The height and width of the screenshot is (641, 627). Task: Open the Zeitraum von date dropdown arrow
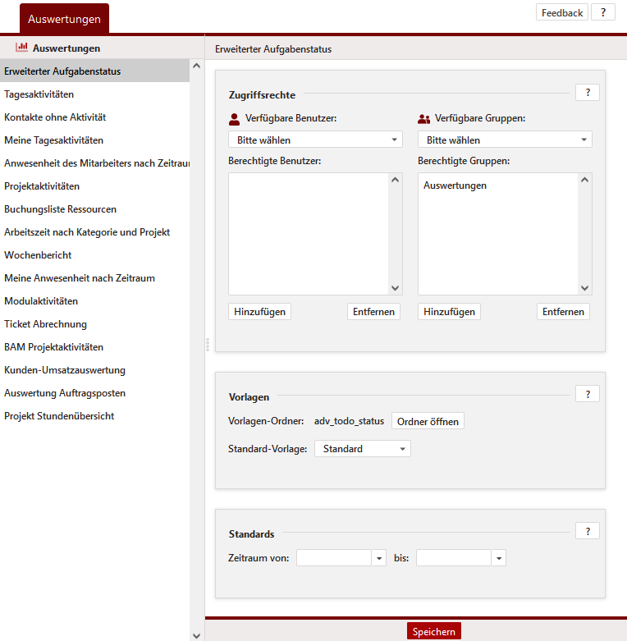pyautogui.click(x=379, y=558)
